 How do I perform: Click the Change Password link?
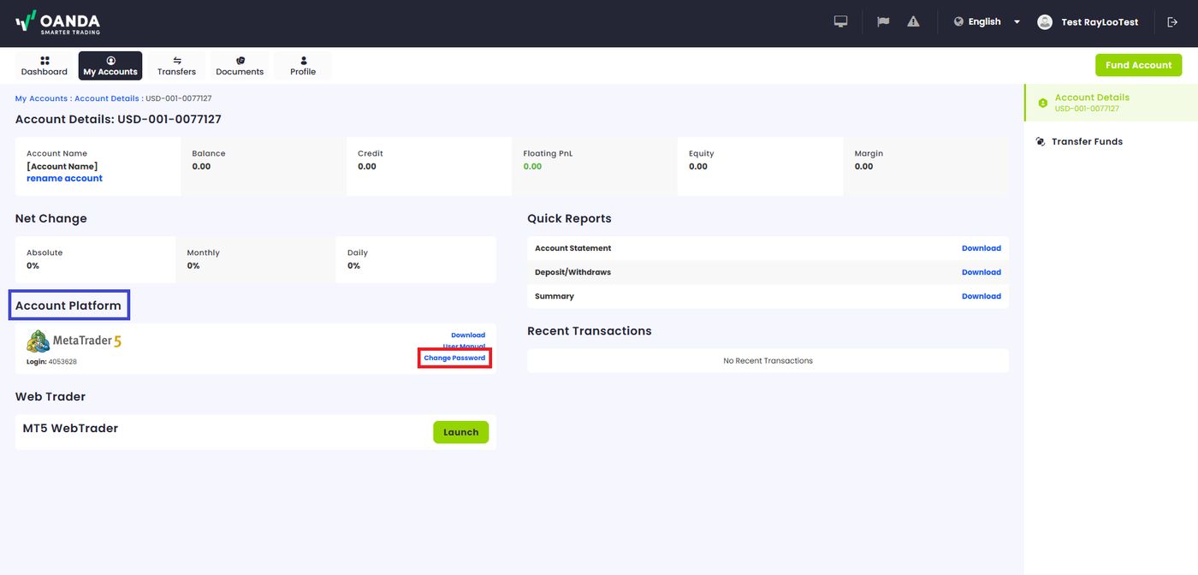point(454,358)
